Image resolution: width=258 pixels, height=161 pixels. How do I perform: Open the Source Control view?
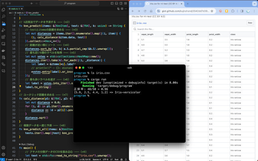tap(4, 23)
